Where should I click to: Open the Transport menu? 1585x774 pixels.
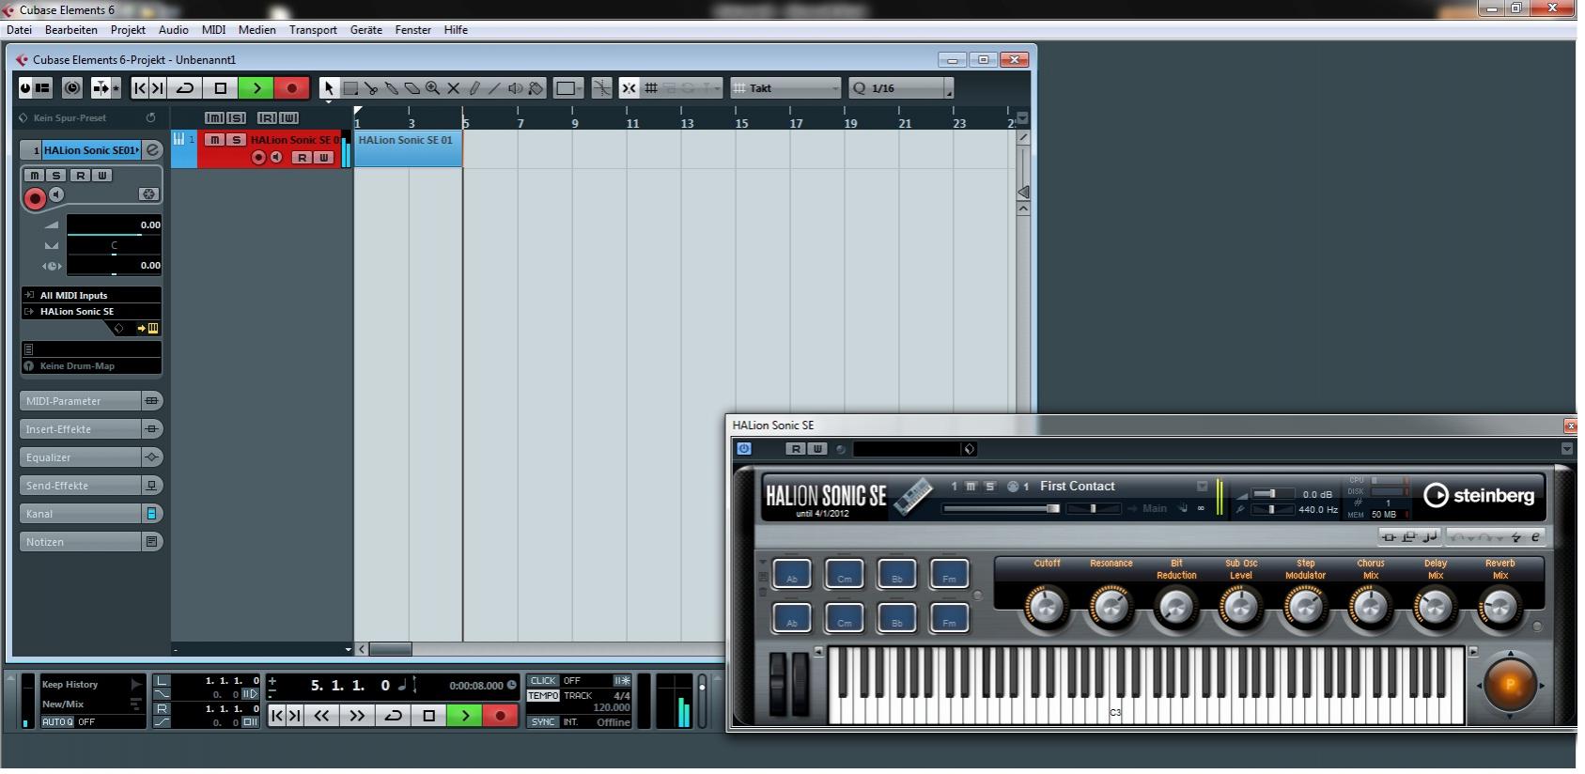pyautogui.click(x=313, y=30)
